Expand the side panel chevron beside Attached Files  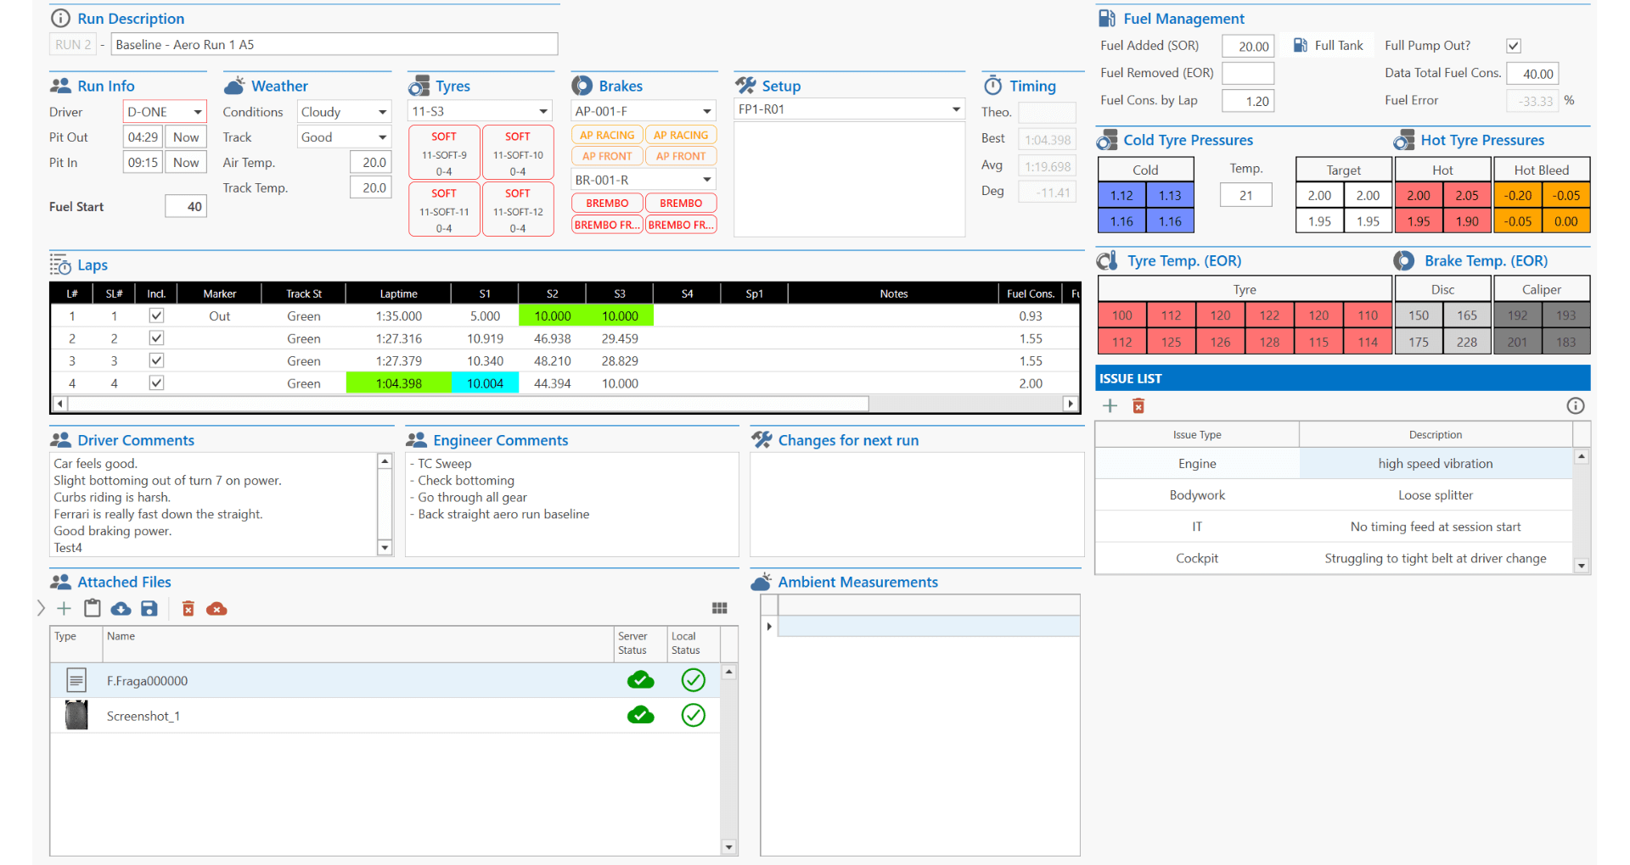[41, 608]
